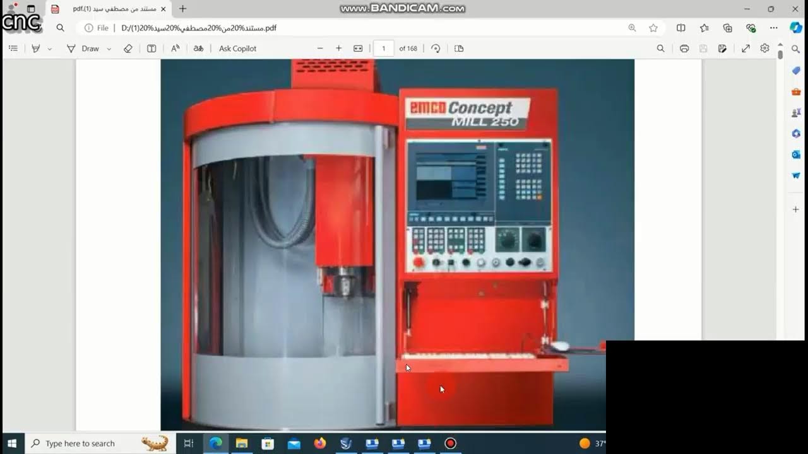The image size is (808, 454).
Task: Open the Favorites list
Action: [704, 28]
